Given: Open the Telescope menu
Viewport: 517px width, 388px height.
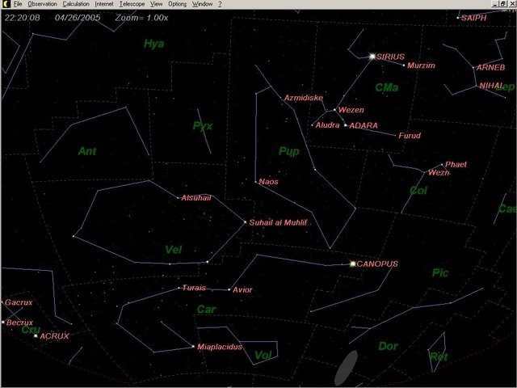Looking at the screenshot, I should [x=132, y=4].
